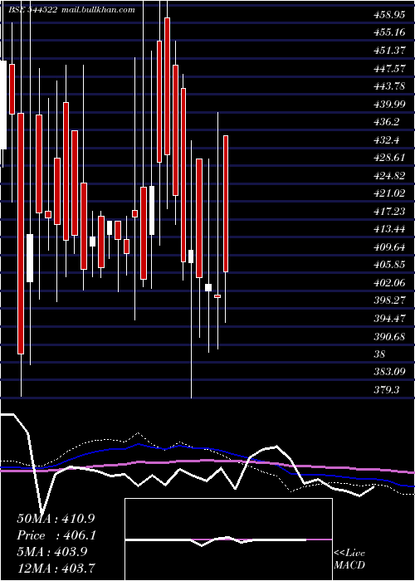Click the 447.57 price axis label
The height and width of the screenshot is (581, 415).
[389, 68]
